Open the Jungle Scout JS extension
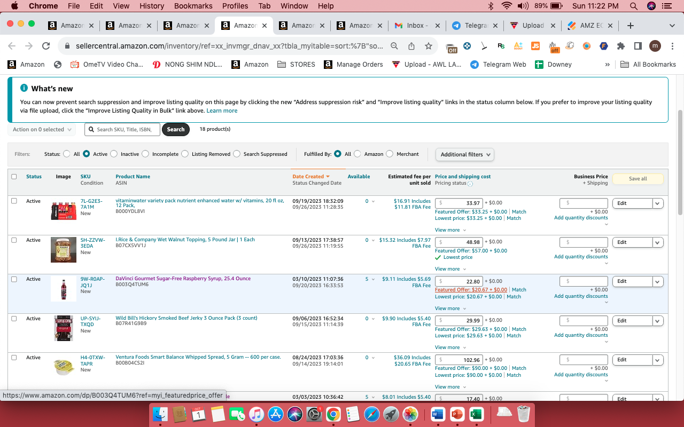Viewport: 684px width, 427px height. pos(535,46)
